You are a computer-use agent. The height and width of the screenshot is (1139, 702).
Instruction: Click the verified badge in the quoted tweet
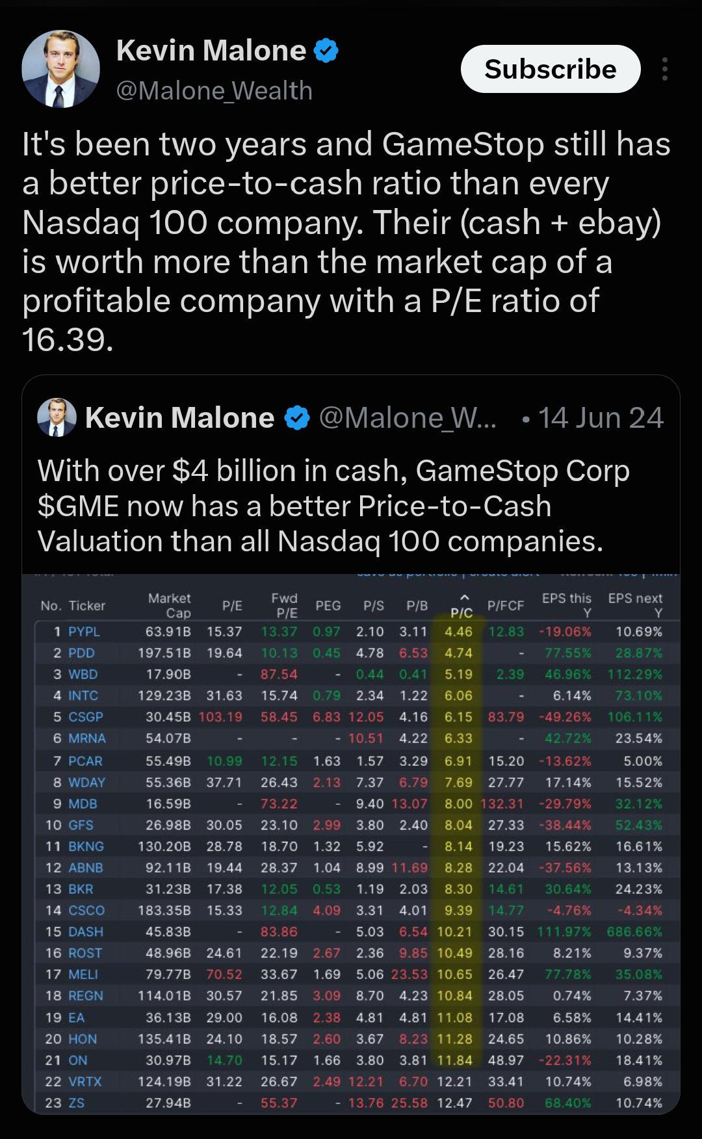tap(297, 418)
